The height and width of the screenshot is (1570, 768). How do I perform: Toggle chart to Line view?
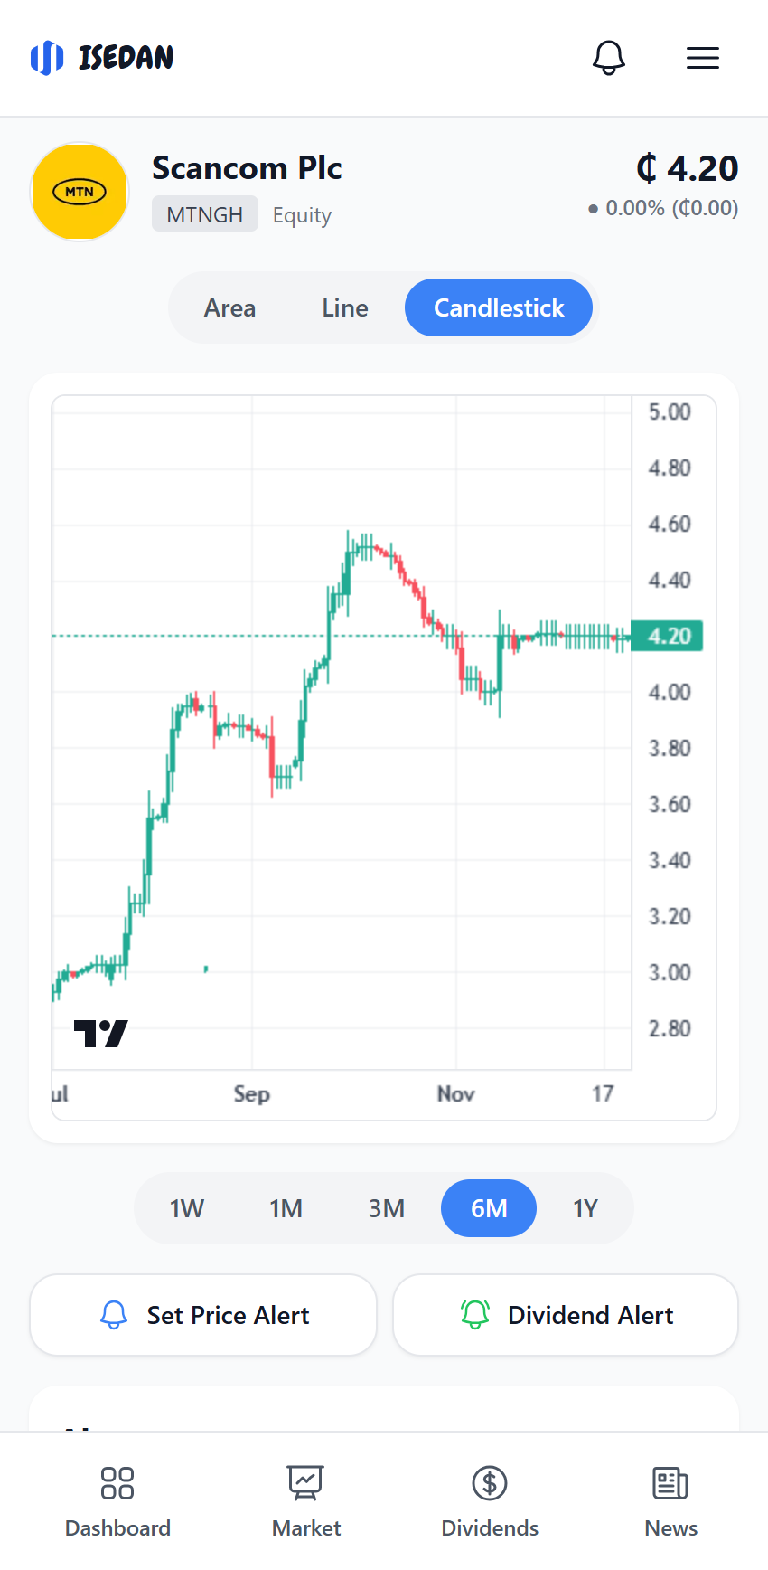click(344, 307)
